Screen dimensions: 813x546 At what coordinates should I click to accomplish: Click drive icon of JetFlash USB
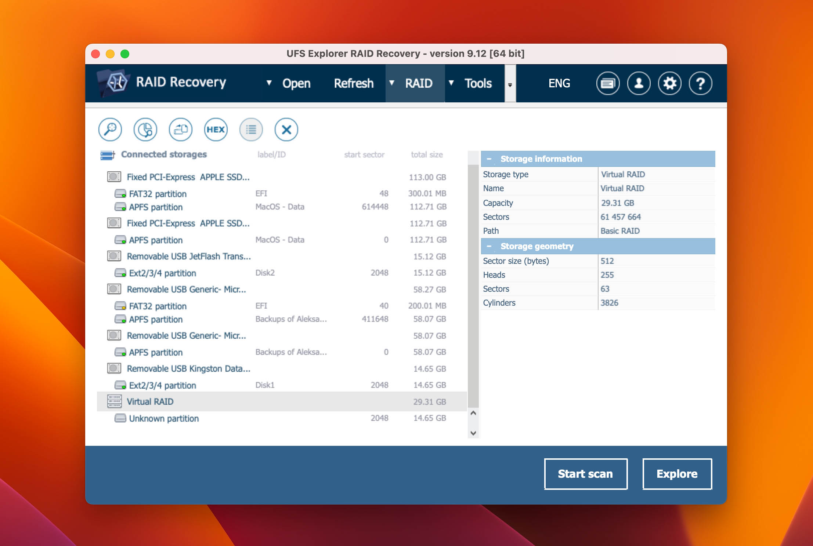click(114, 256)
